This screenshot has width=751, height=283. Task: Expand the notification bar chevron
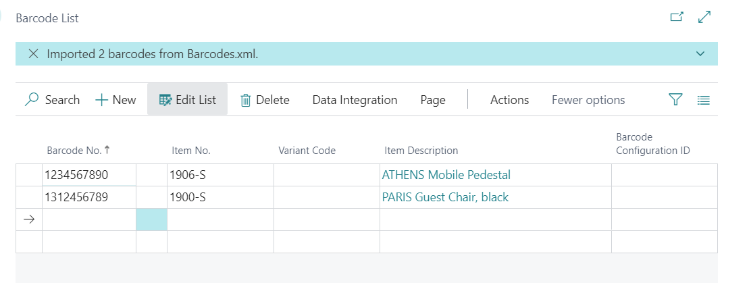699,54
